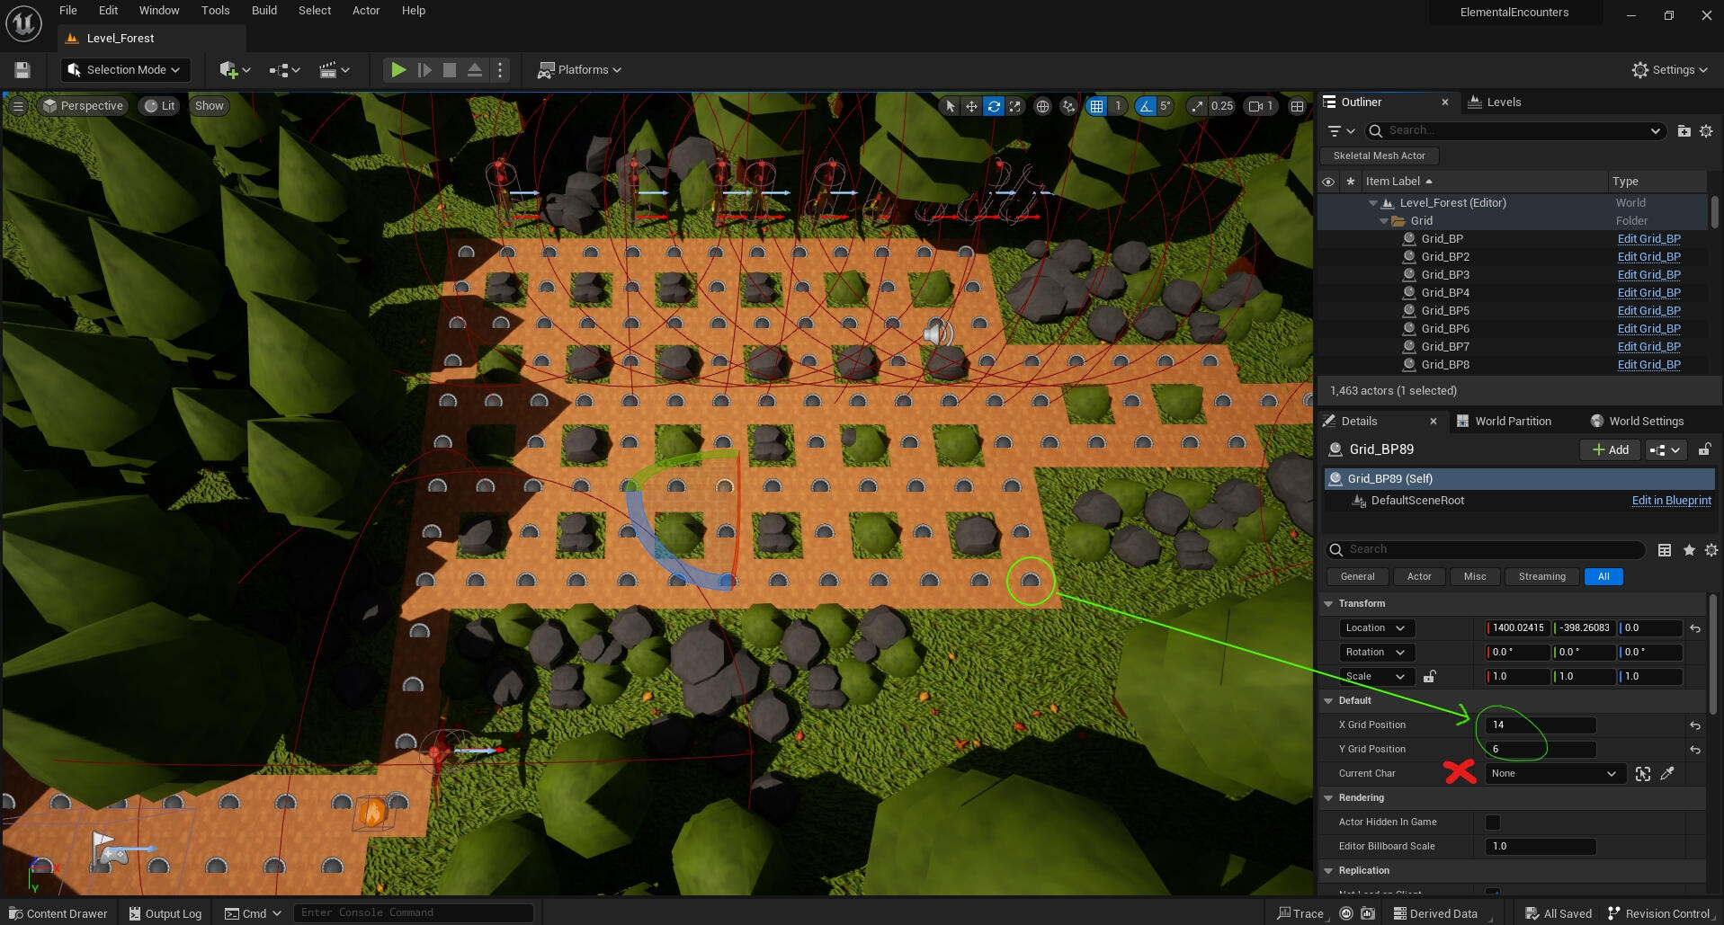Click the scale transform tool icon

(1015, 106)
